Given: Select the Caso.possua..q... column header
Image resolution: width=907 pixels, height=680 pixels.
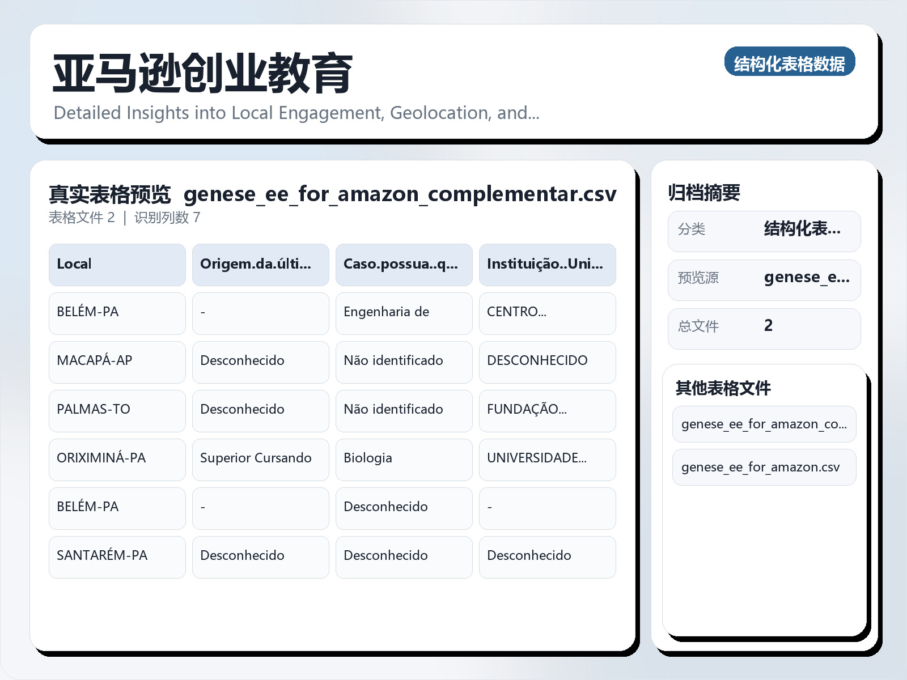Looking at the screenshot, I should [x=404, y=264].
